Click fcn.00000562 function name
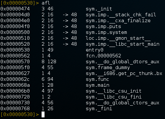This screenshot has height=119, width=165. point(103,56)
